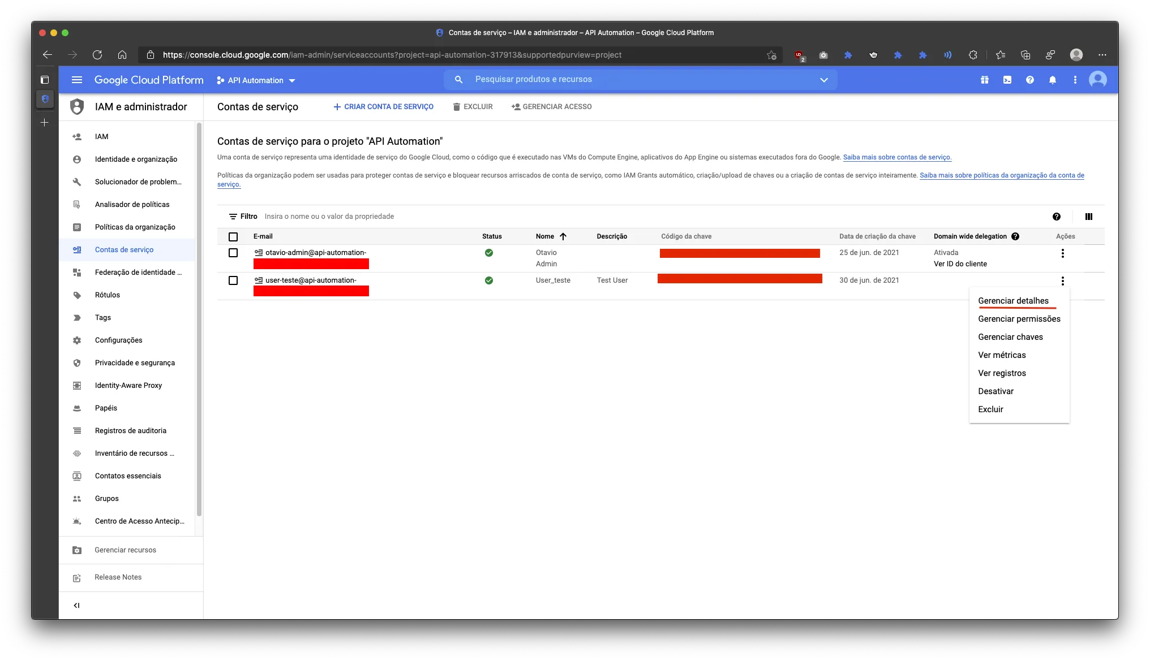
Task: Click CRIAR CONTA DE SERVIÇO button
Action: point(383,107)
